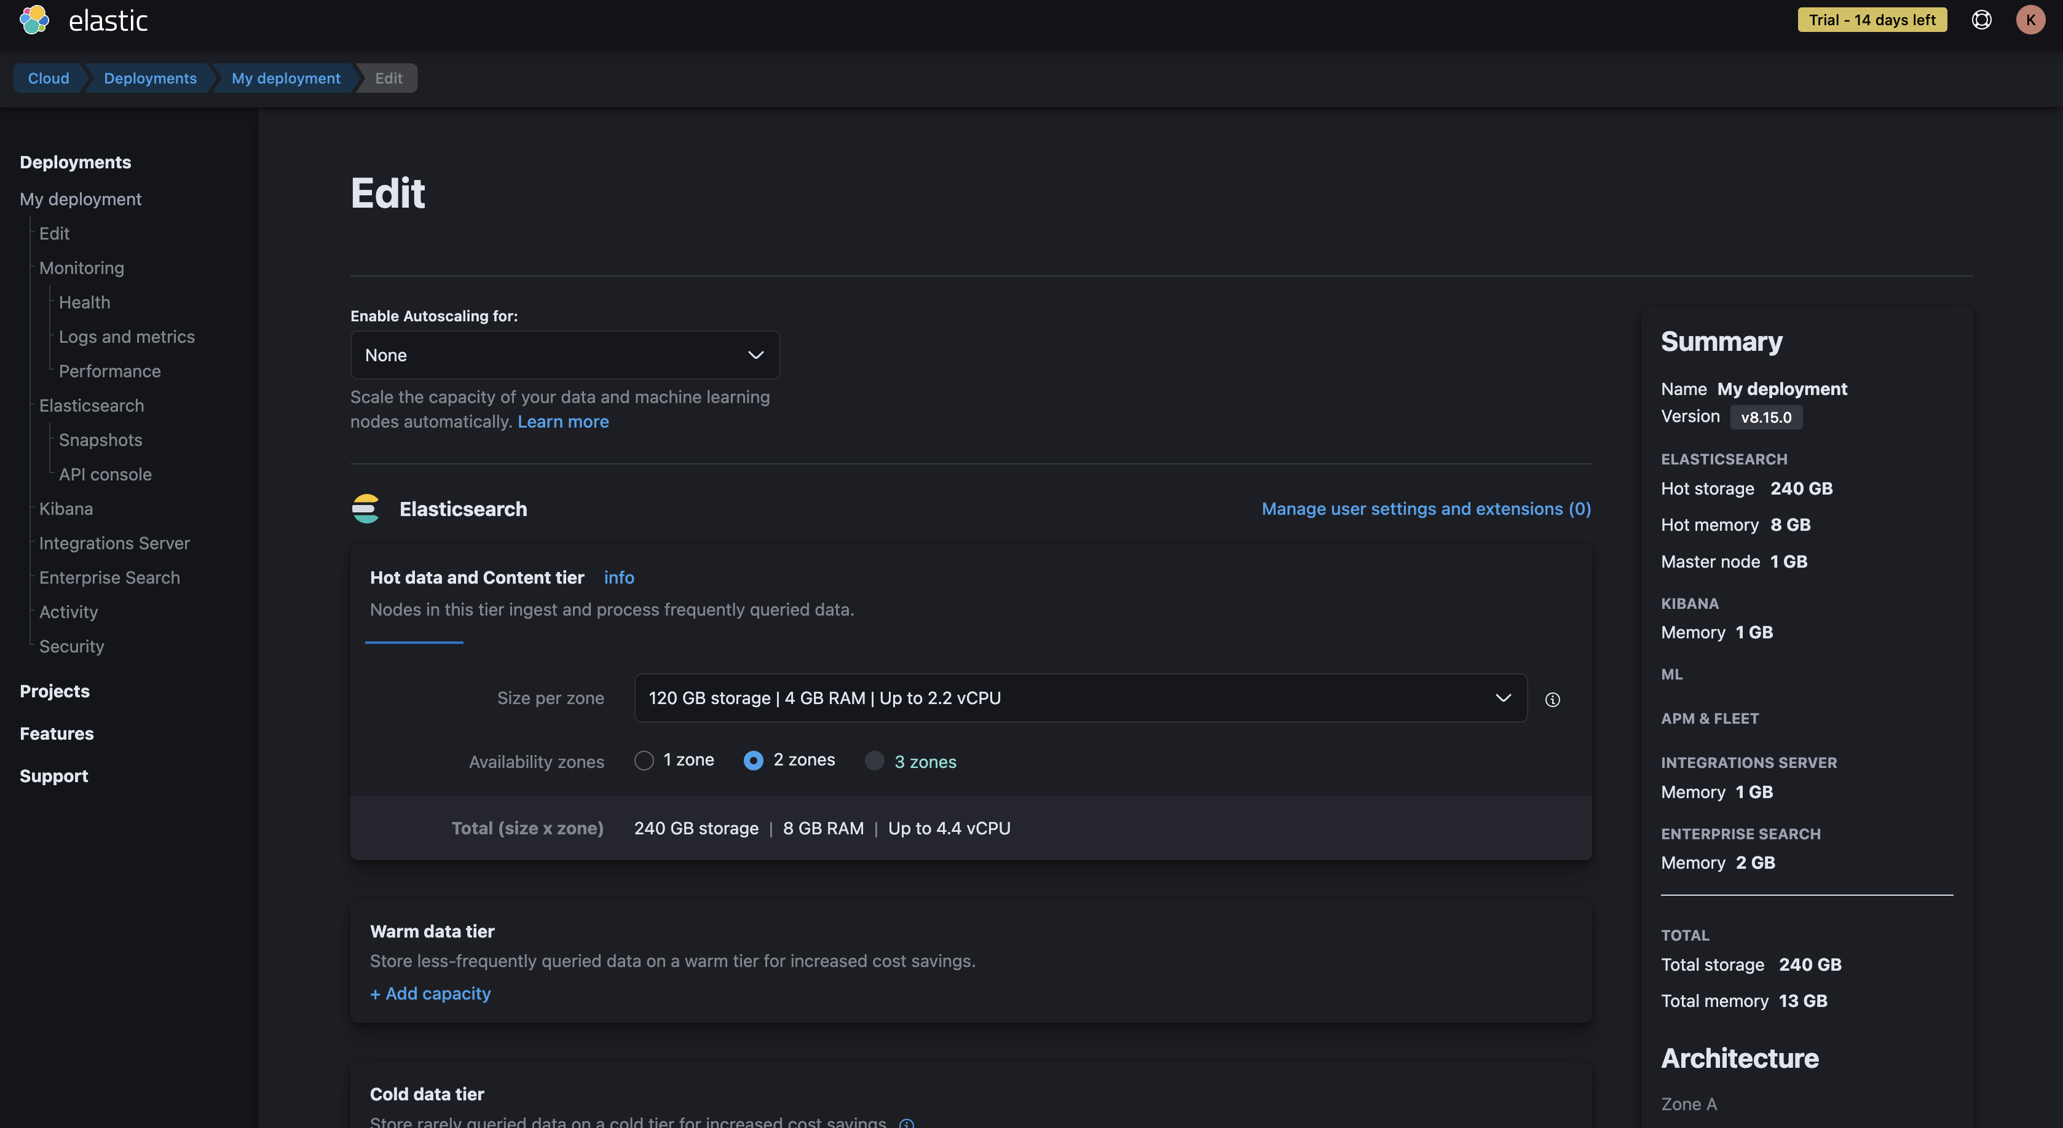The height and width of the screenshot is (1128, 2063).
Task: Select the 1 zone radio button
Action: point(644,761)
